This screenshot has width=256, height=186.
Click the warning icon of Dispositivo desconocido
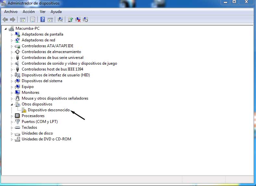point(24,110)
